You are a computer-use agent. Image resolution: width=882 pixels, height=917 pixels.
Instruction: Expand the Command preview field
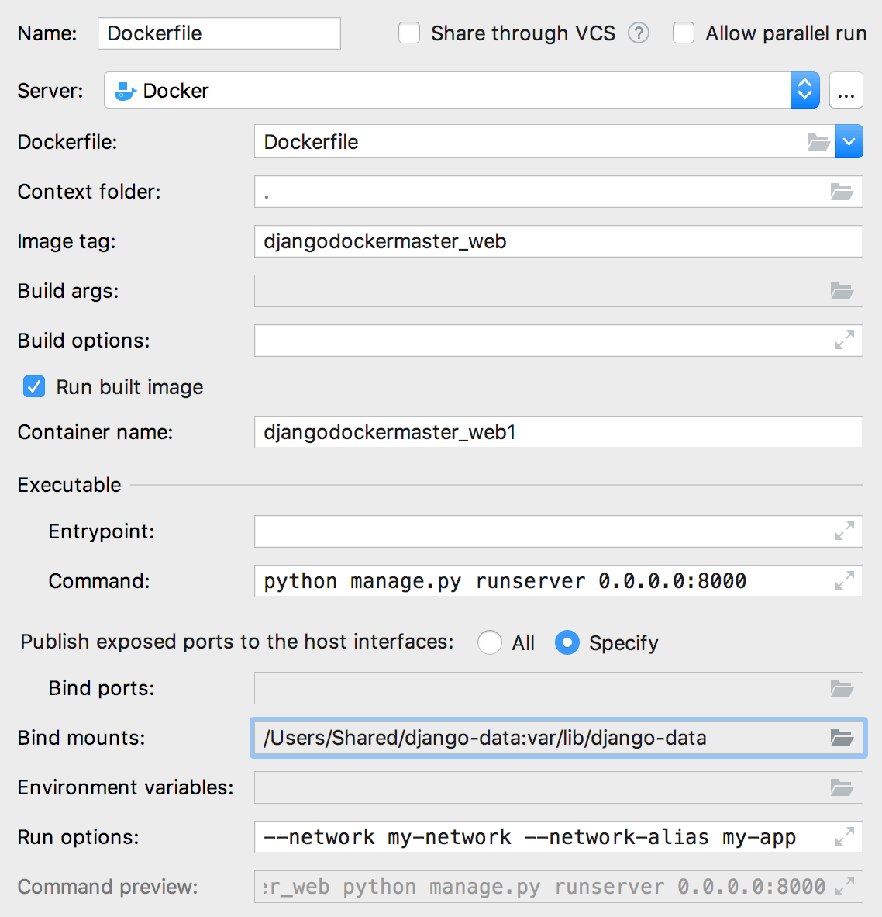coord(845,886)
